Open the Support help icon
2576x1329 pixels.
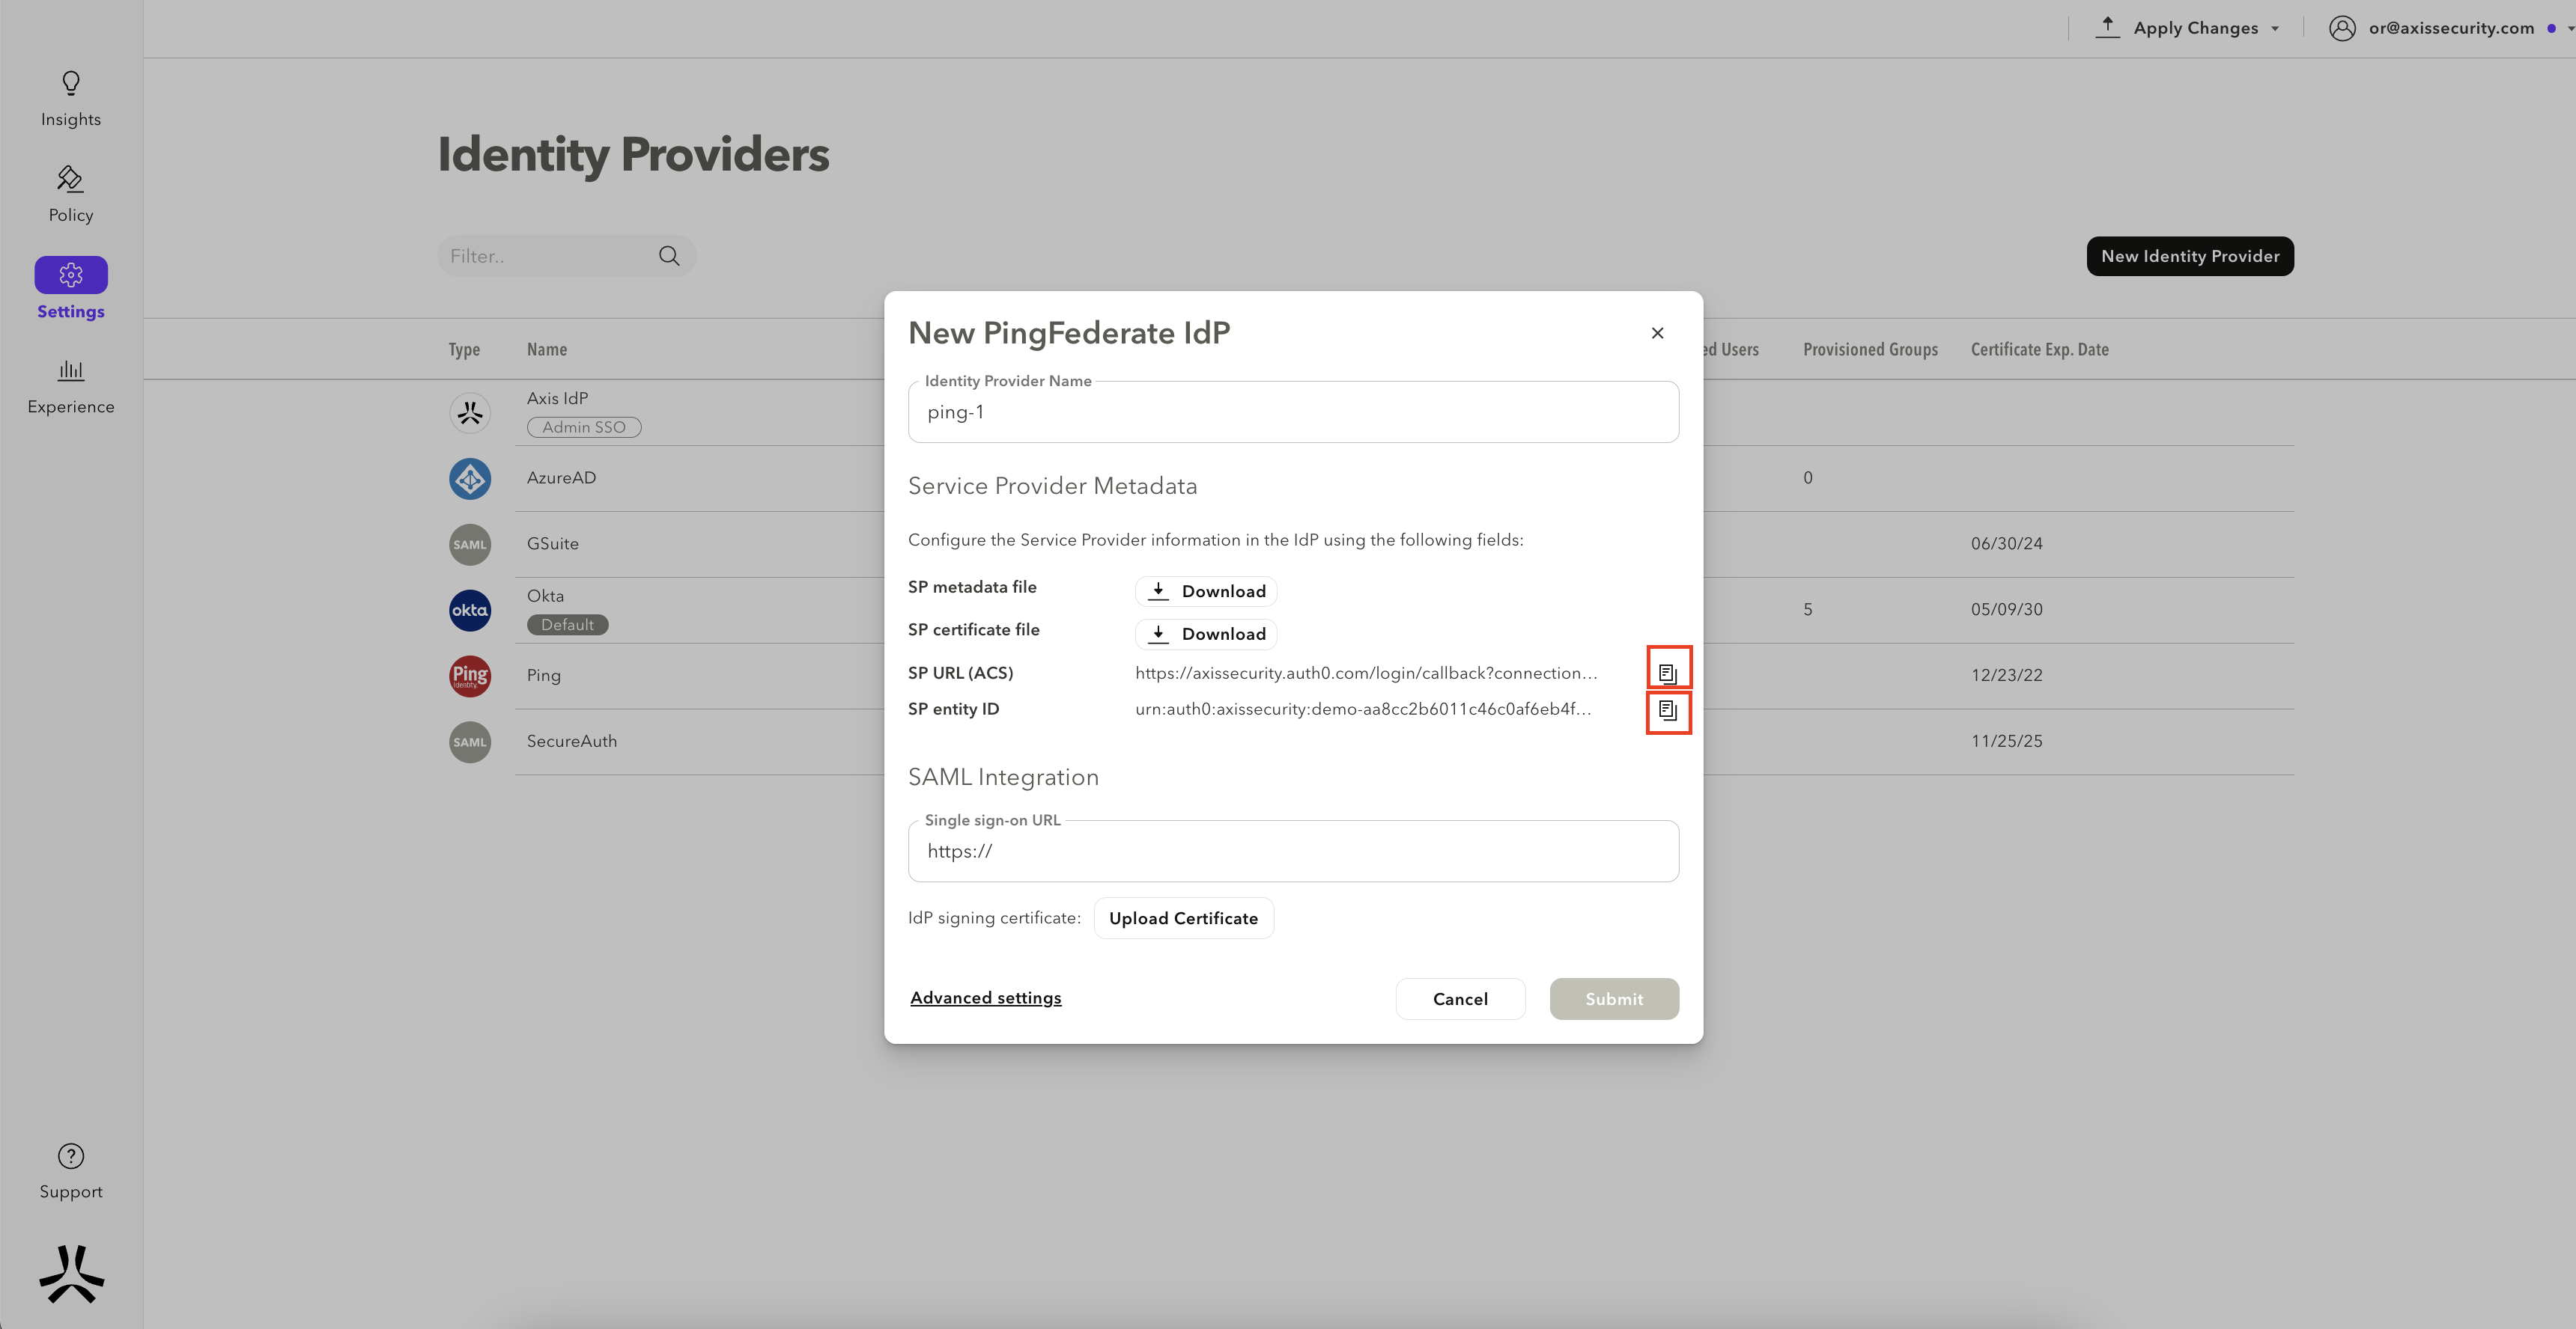click(71, 1156)
